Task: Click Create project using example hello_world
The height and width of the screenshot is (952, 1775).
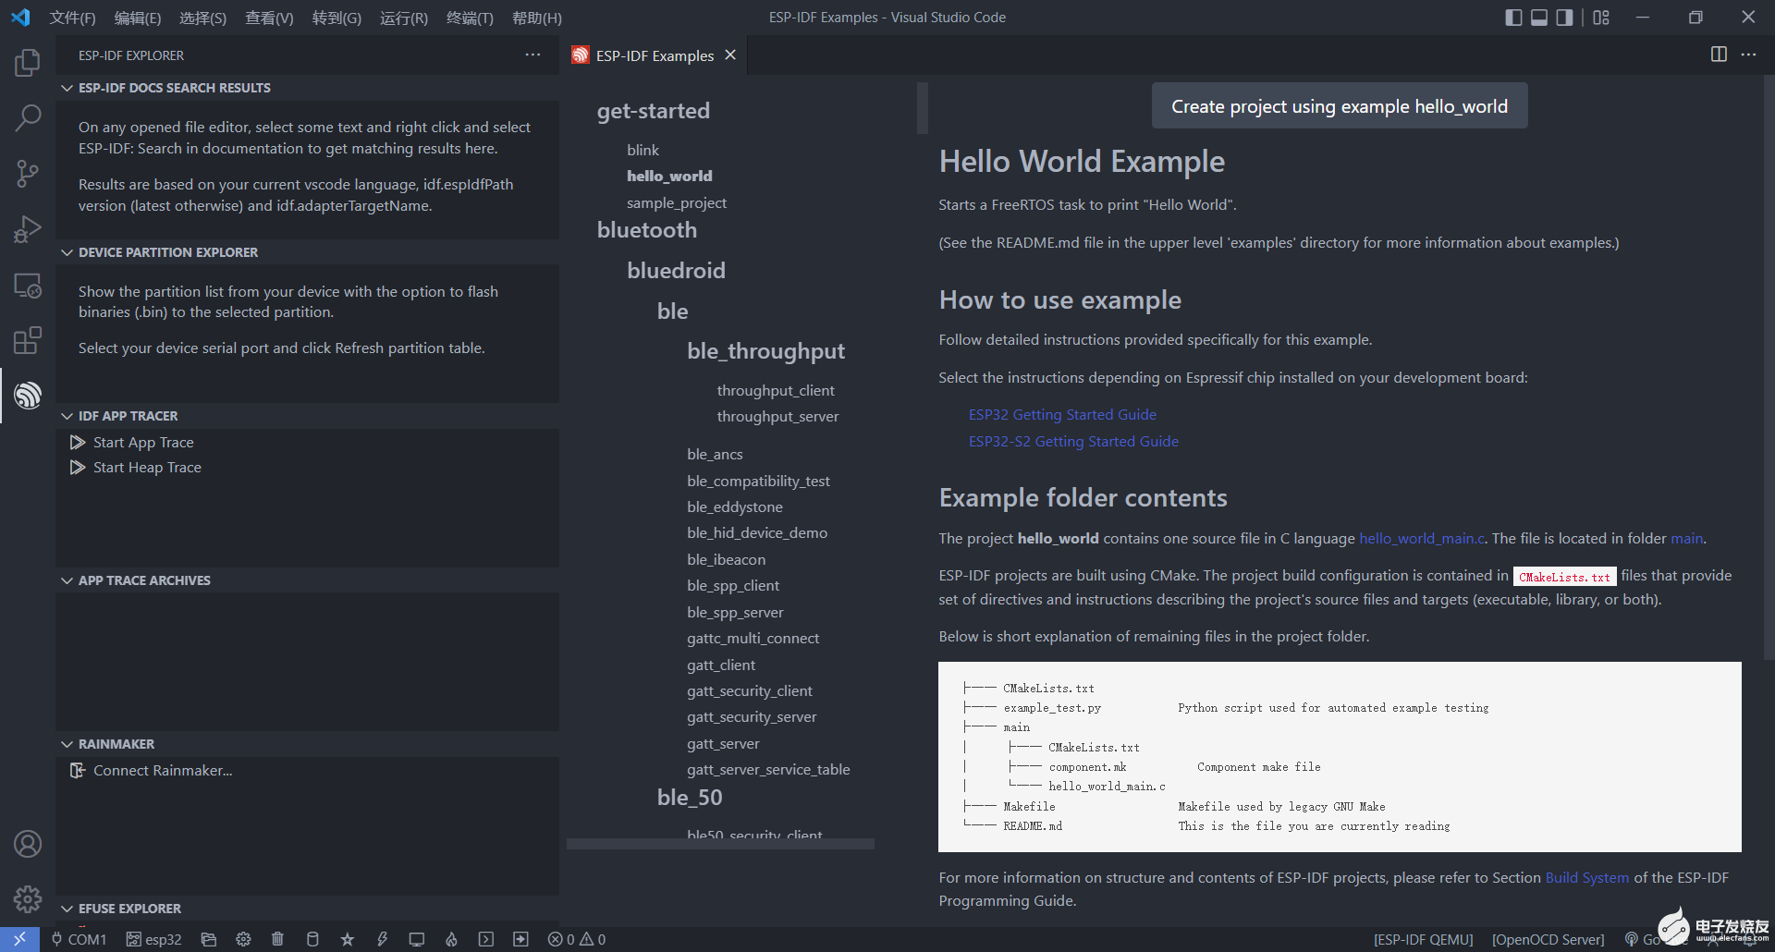Action: click(1340, 106)
